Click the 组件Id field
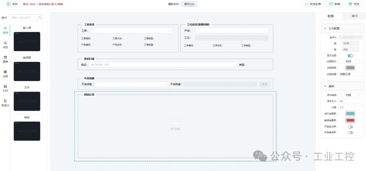Screen dimensions: 366x171 [350, 37]
